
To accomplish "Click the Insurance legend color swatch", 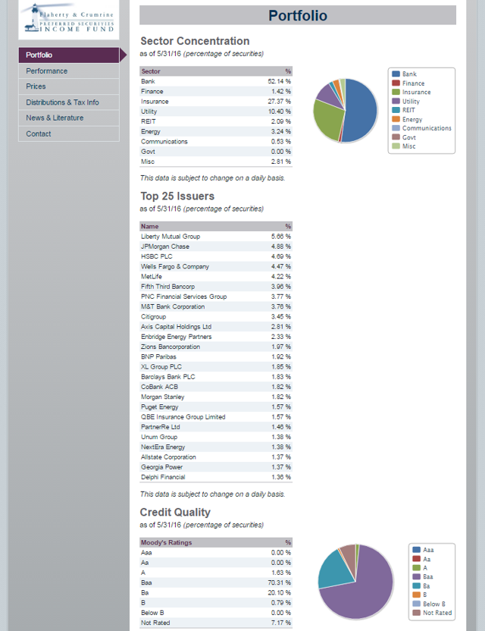I will click(x=396, y=93).
